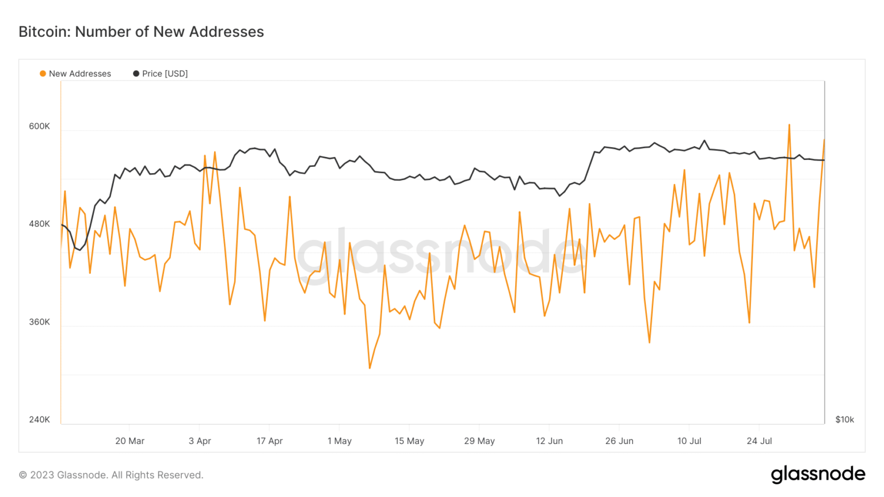Click the glassnode logo at bottom right
The height and width of the screenshot is (497, 884).
pos(818,474)
